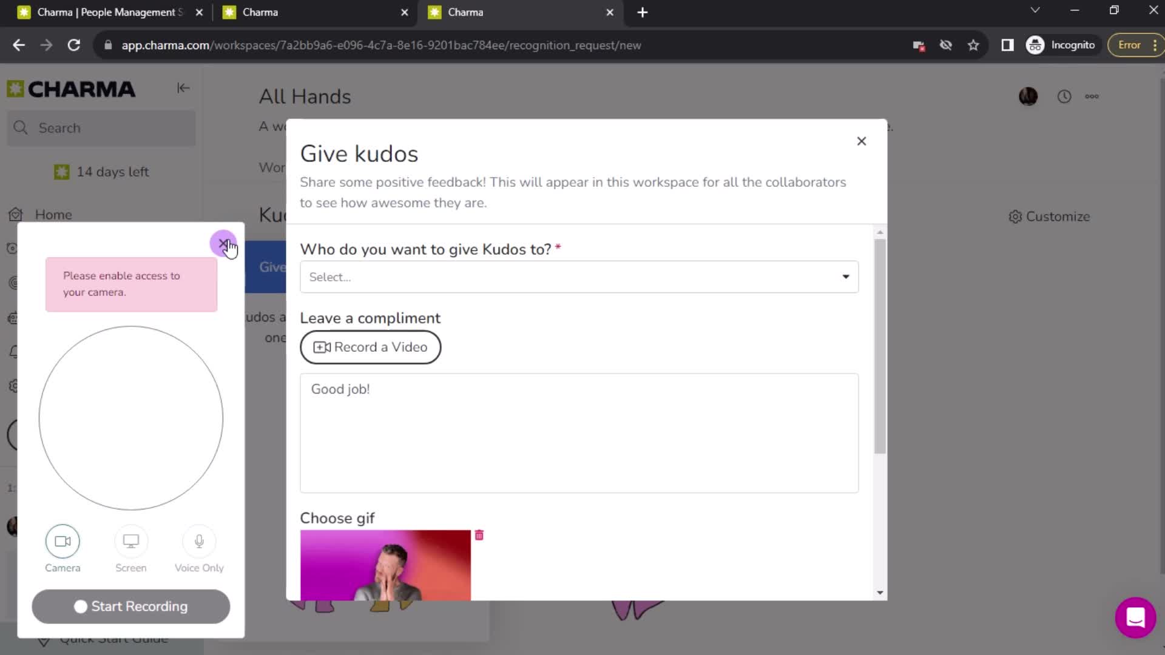Screen dimensions: 1165x655
Task: Open the workspace more options menu
Action: tap(1092, 96)
